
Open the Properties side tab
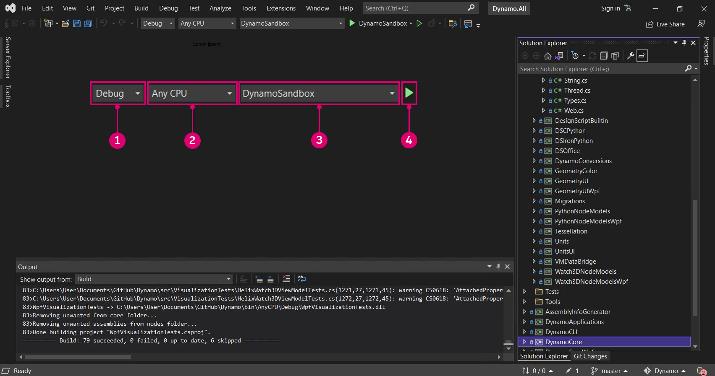click(707, 51)
